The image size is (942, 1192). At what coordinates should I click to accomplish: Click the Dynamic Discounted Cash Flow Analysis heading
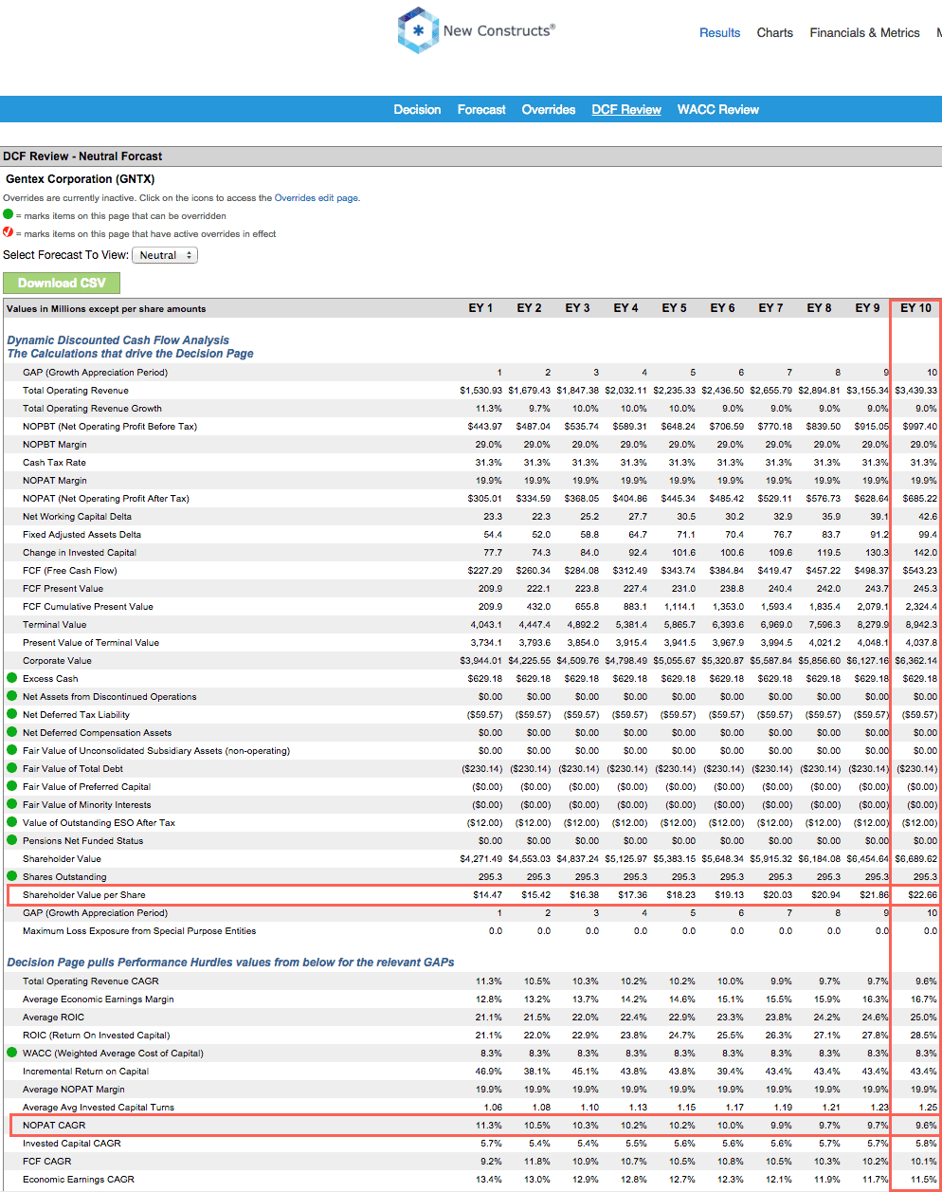pos(118,340)
